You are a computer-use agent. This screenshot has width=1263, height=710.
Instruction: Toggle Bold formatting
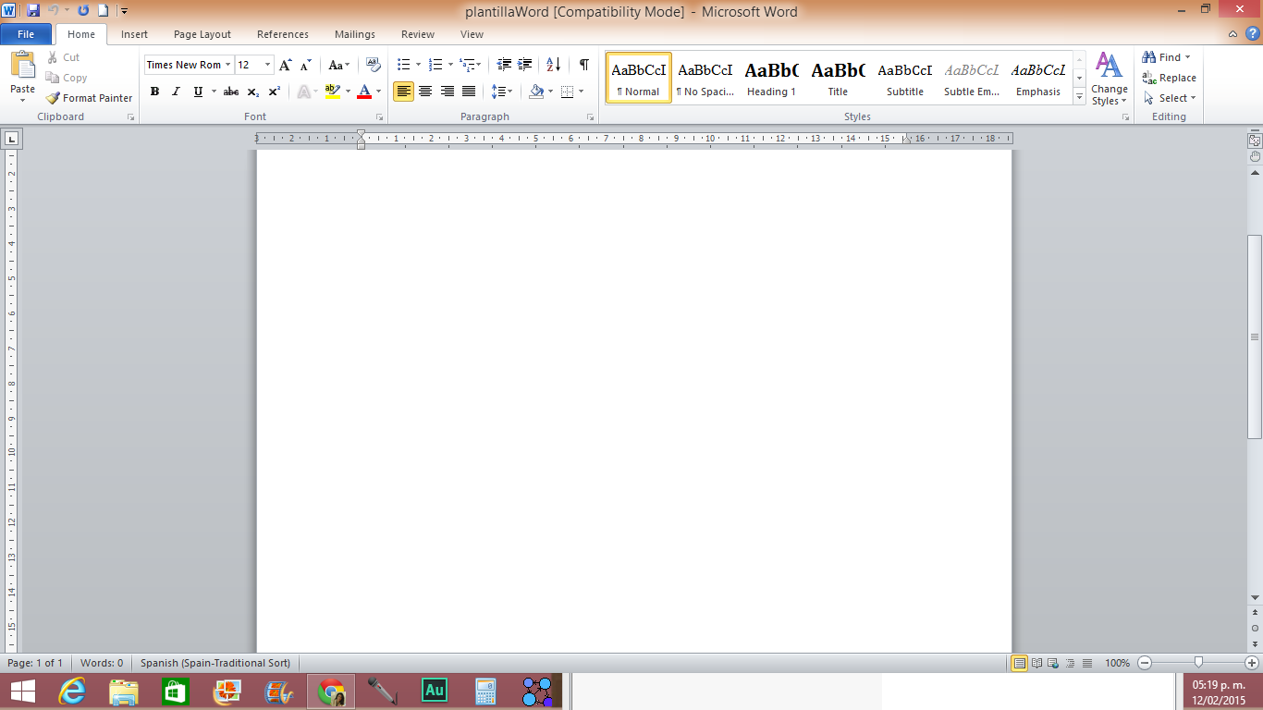pyautogui.click(x=154, y=92)
